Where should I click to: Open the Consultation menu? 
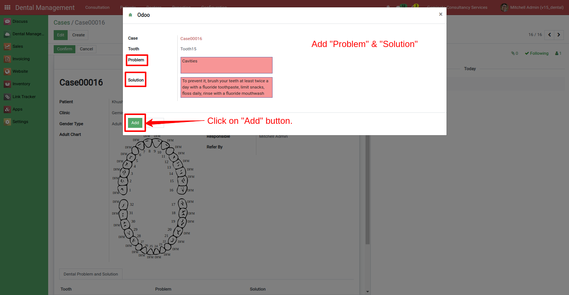pos(97,7)
